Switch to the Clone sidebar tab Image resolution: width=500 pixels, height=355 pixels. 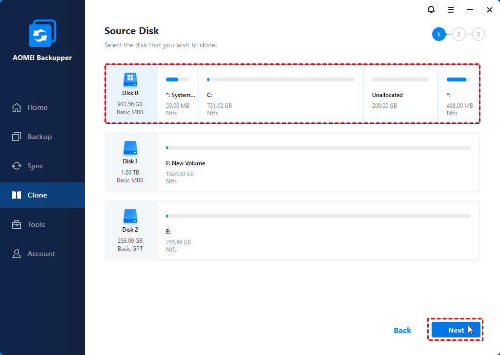coord(37,195)
